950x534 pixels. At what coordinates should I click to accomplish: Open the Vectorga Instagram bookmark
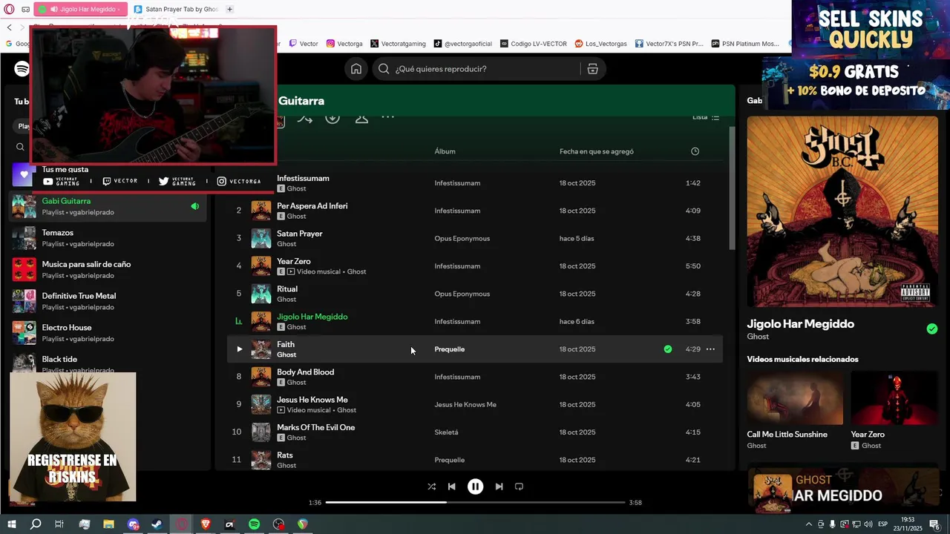[344, 44]
